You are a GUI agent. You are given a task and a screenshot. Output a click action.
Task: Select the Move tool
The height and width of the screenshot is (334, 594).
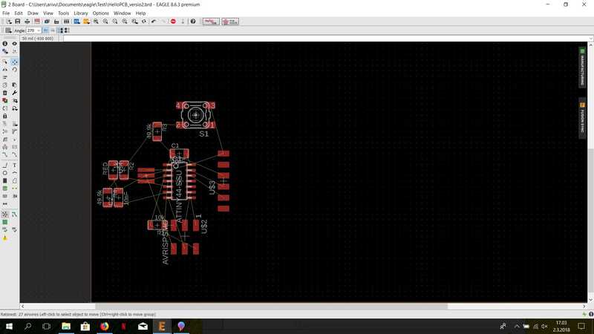[14, 62]
